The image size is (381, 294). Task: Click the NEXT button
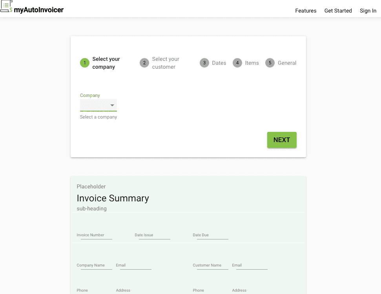[282, 140]
